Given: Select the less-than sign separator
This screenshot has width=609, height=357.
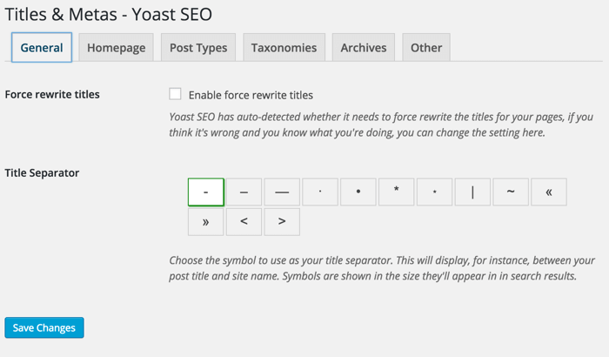Looking at the screenshot, I should [244, 222].
